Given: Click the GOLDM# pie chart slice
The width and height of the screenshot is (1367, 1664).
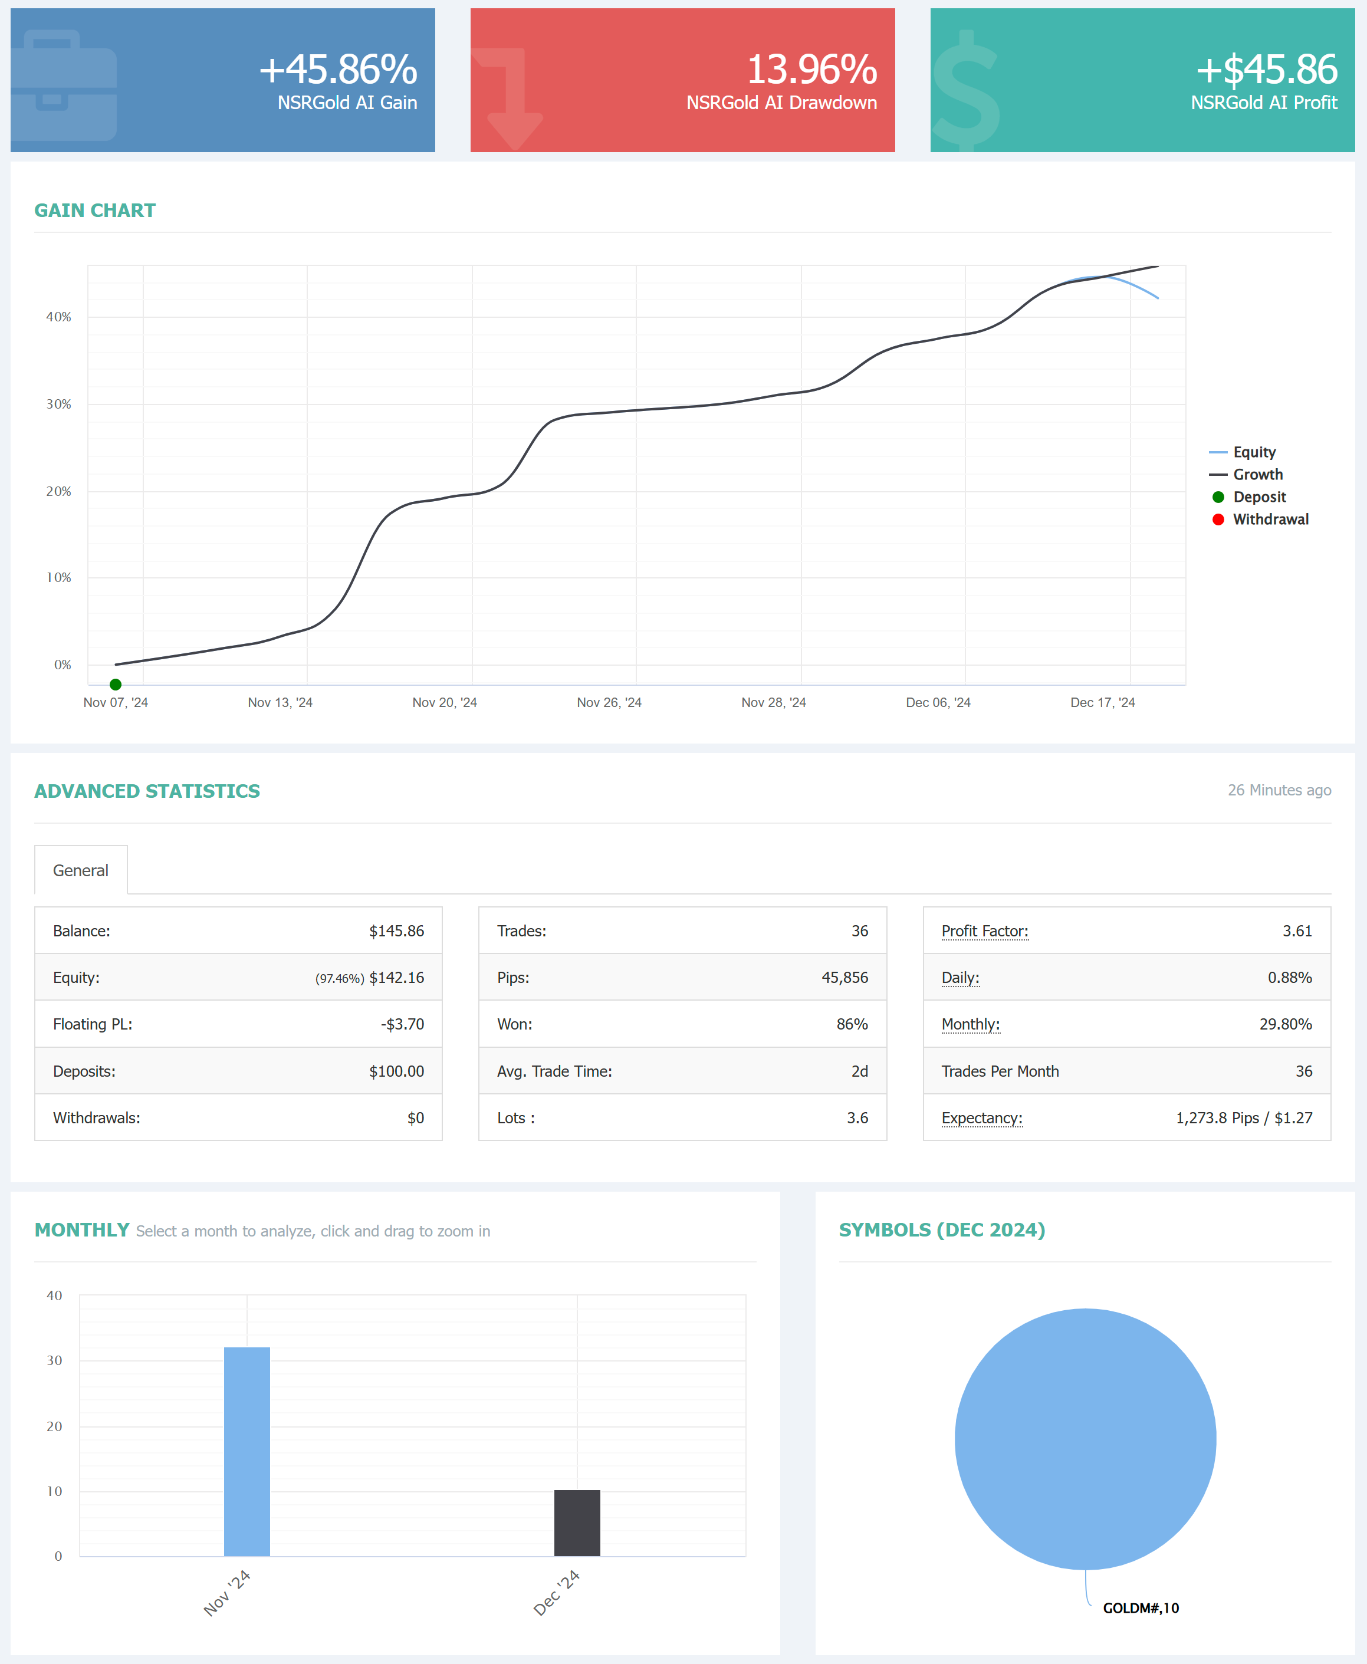Looking at the screenshot, I should tap(1085, 1438).
